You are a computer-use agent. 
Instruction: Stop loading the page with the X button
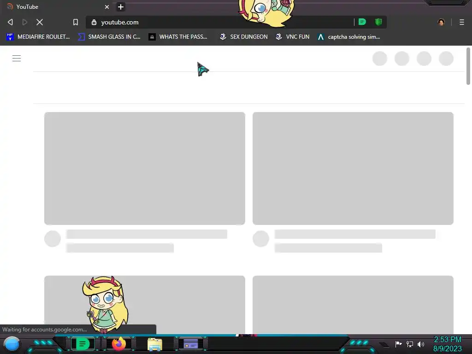coord(40,22)
